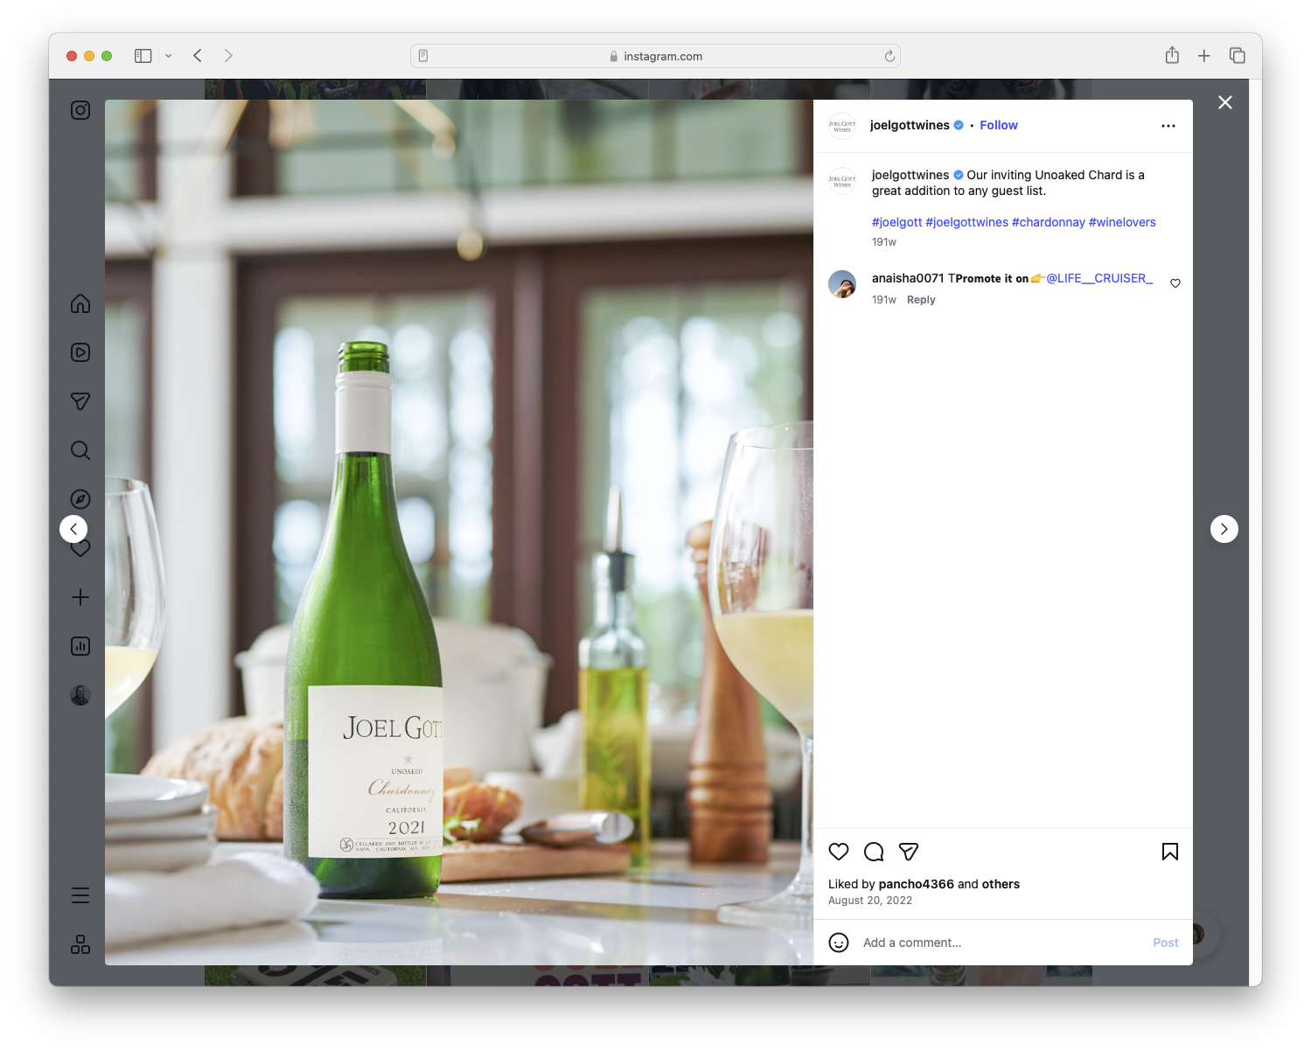
Task: Share post via paper-plane icon
Action: tap(909, 852)
